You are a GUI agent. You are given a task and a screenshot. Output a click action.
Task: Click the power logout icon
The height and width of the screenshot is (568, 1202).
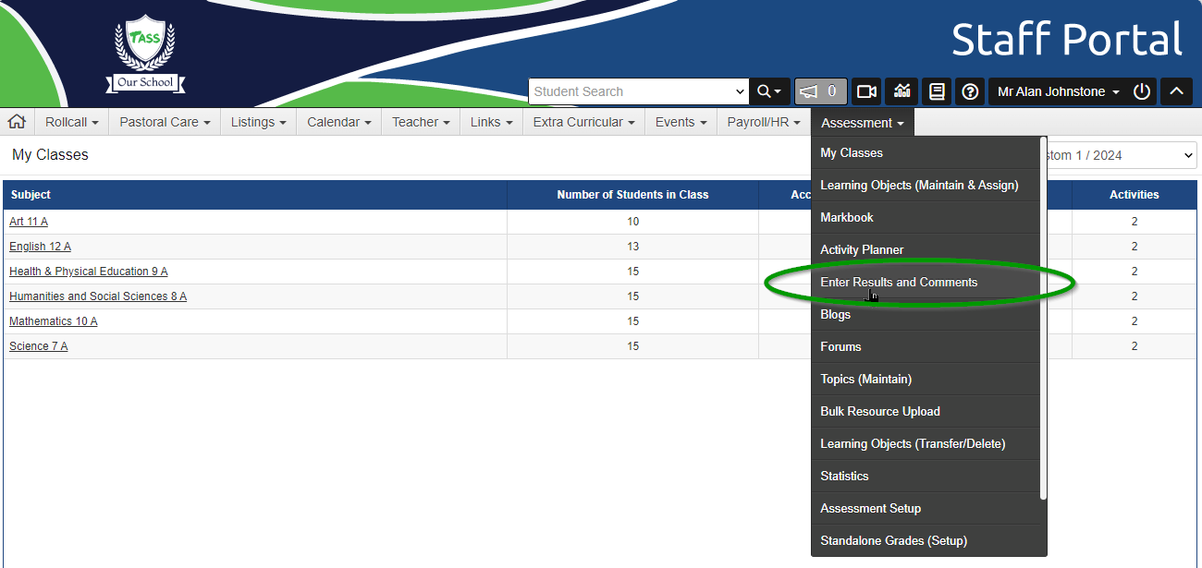pyautogui.click(x=1142, y=91)
